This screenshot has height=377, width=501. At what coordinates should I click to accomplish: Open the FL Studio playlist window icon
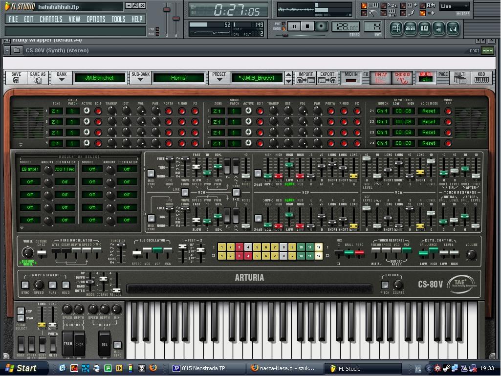pyautogui.click(x=396, y=28)
